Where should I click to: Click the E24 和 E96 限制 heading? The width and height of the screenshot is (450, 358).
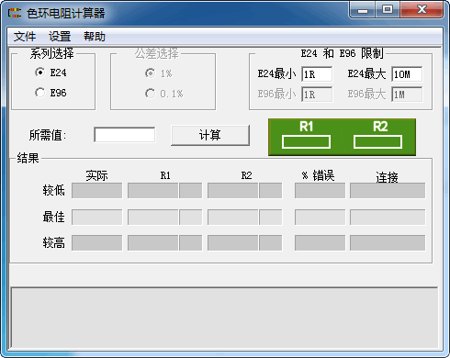click(342, 53)
